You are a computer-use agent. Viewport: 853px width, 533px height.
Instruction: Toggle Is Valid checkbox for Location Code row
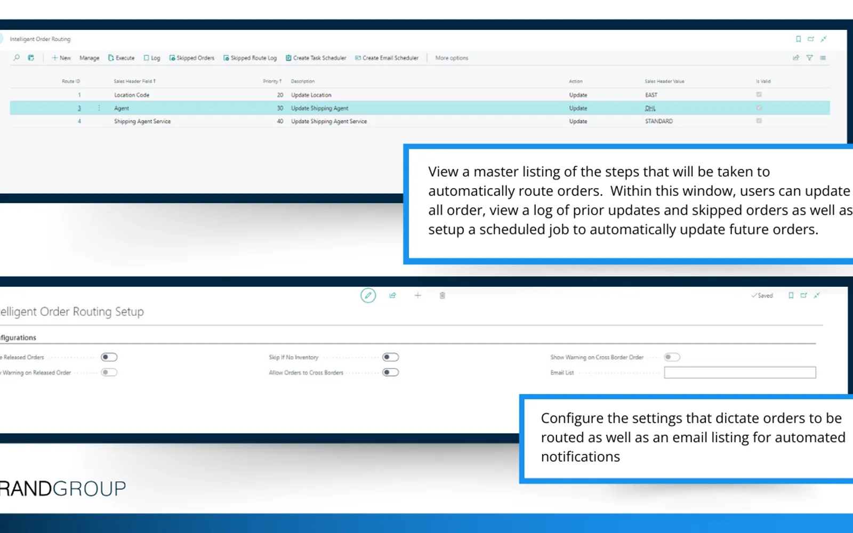[759, 94]
